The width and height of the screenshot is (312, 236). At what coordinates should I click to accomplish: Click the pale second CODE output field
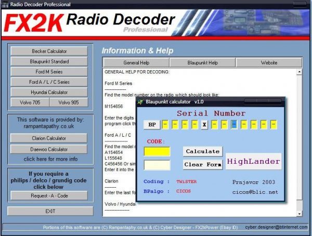point(157,165)
